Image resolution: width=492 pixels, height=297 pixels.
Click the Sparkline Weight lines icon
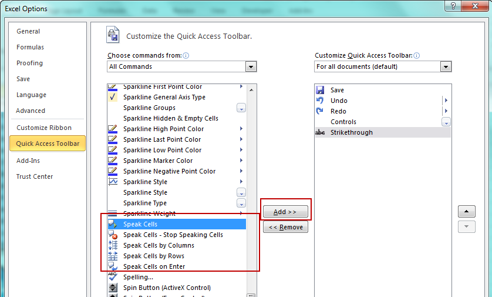coord(112,213)
